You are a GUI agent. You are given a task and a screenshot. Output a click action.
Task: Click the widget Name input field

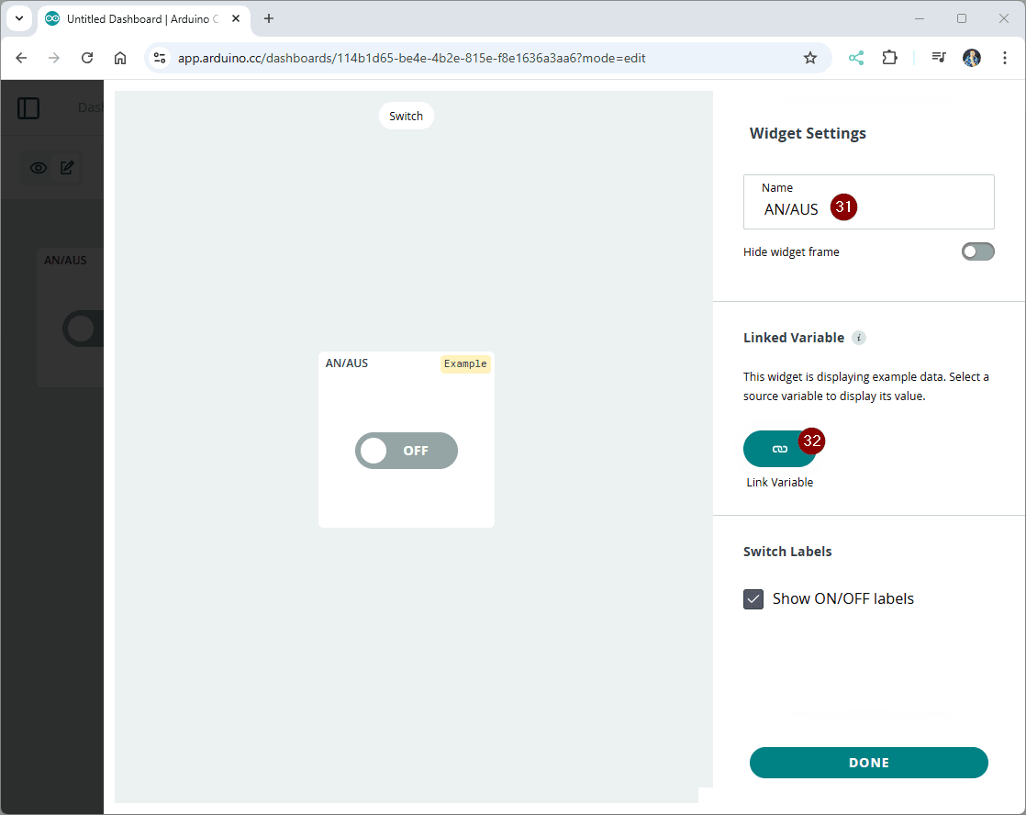(868, 209)
